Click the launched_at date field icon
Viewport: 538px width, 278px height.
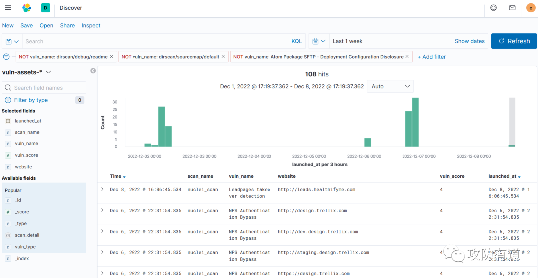click(x=8, y=121)
